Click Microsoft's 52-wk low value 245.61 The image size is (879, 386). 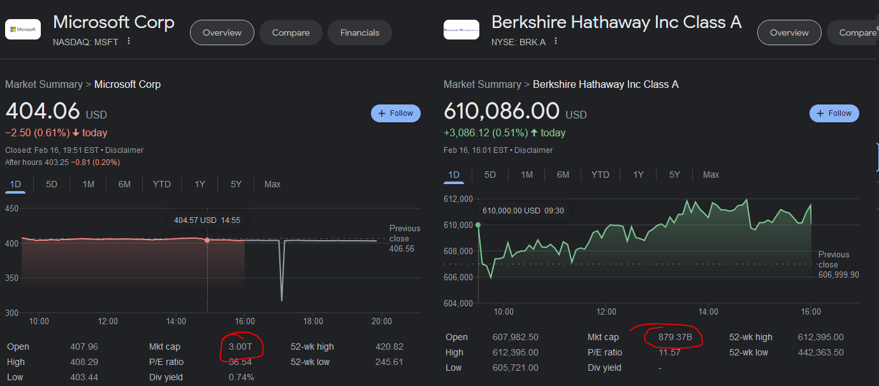389,362
